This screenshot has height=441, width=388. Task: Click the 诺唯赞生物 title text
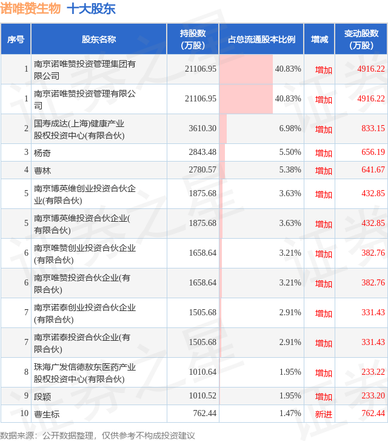(30, 9)
